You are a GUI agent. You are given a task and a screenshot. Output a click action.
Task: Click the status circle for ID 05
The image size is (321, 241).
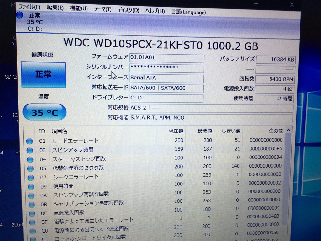(x=30, y=169)
